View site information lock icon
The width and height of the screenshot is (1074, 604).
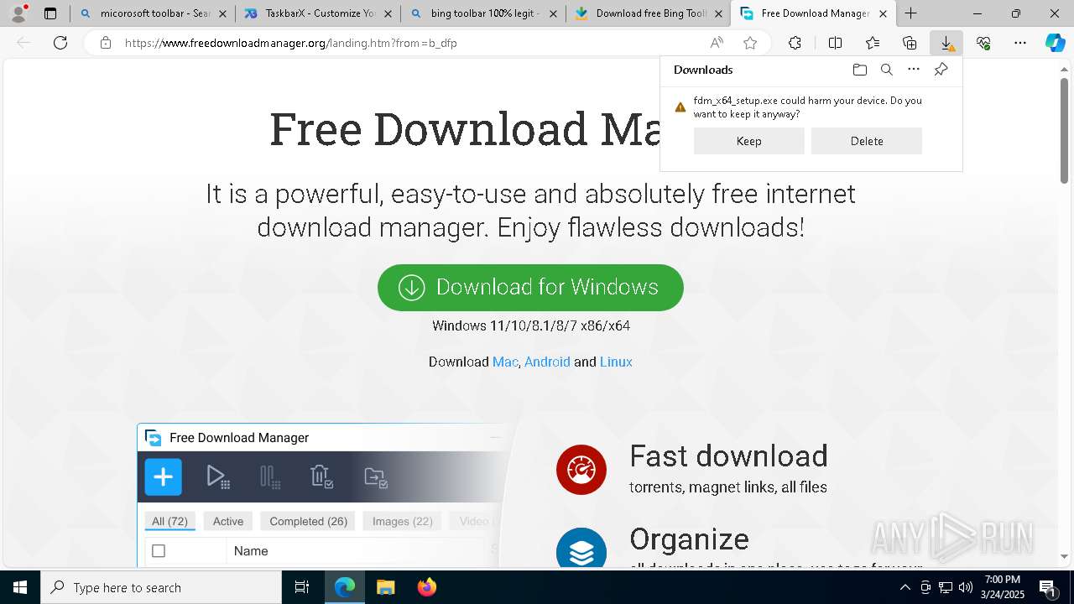pos(105,43)
